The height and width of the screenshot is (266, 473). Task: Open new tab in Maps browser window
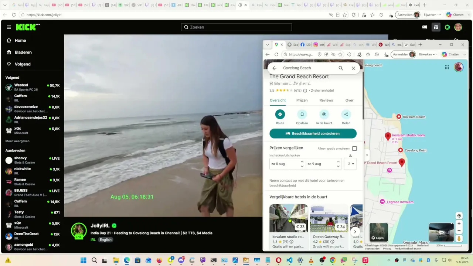pos(420,45)
